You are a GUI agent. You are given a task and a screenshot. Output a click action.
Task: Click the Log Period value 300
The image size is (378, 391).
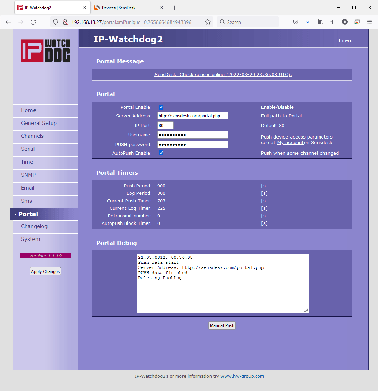161,193
